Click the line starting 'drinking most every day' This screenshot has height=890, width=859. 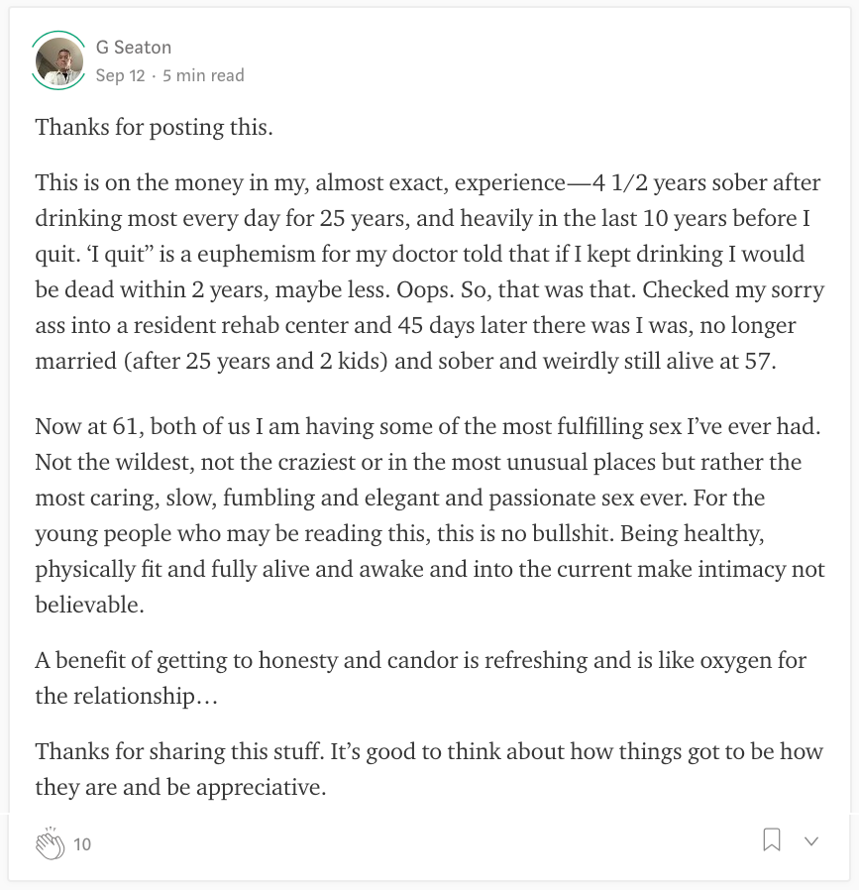423,218
